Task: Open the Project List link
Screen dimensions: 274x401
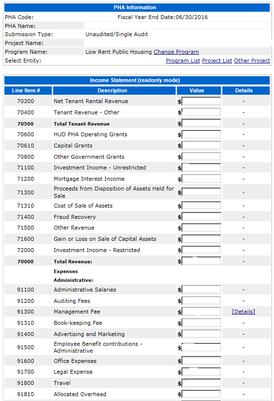Action: [x=217, y=61]
